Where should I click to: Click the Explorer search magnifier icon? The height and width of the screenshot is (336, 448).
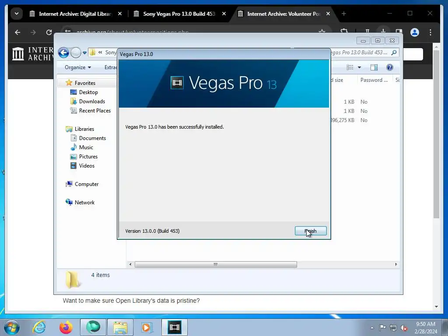coord(394,52)
